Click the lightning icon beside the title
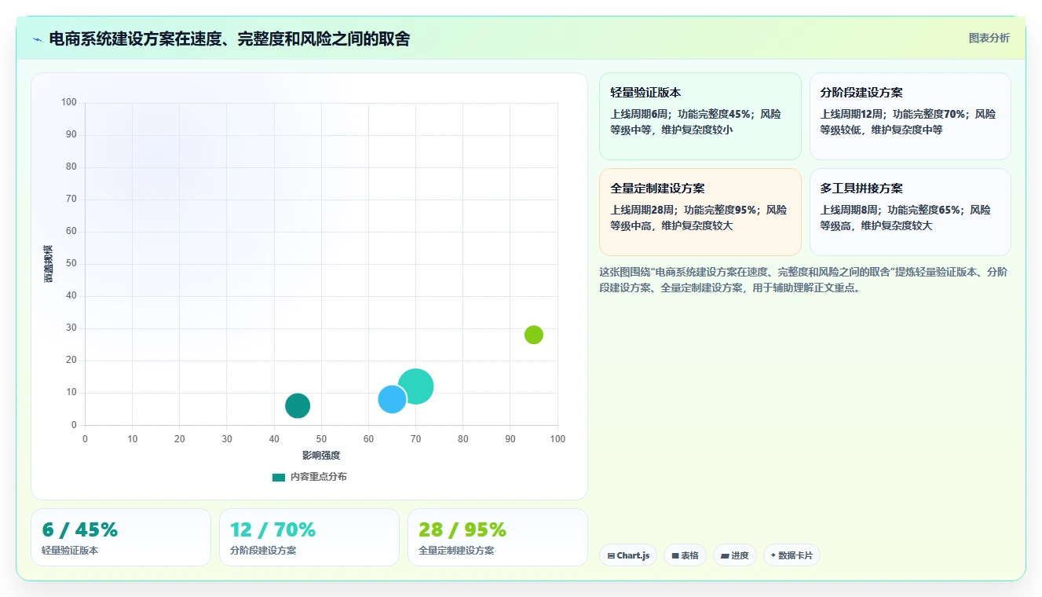Screen dimensions: 1042x597 [x=37, y=39]
